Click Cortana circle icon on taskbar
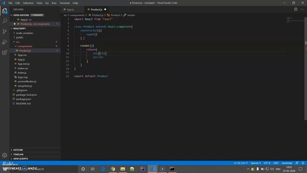 coord(83,169)
